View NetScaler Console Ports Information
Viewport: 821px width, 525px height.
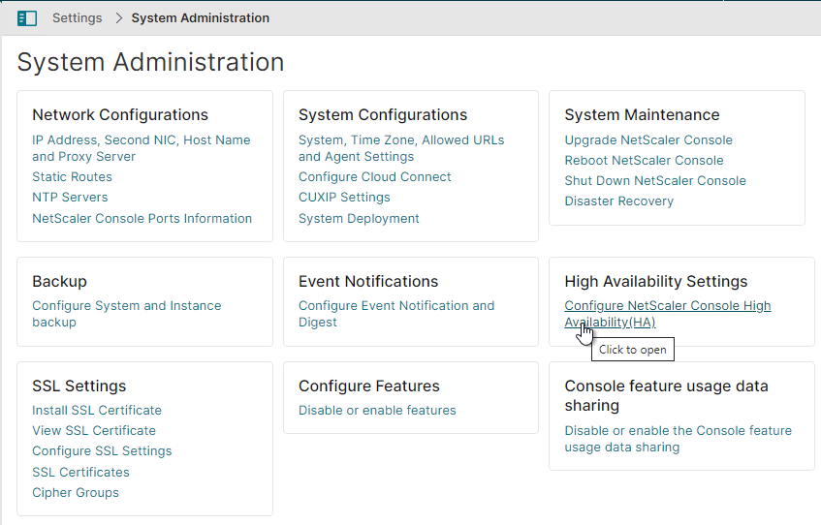tap(142, 218)
